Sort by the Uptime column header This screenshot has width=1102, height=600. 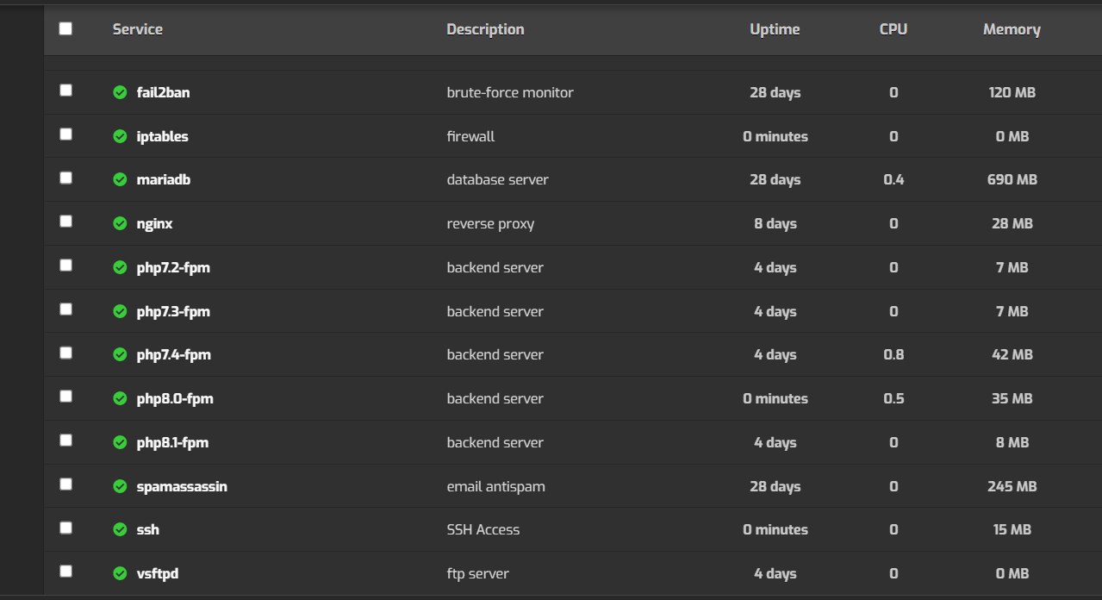tap(775, 29)
